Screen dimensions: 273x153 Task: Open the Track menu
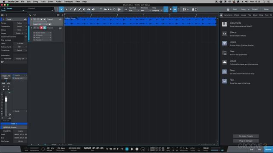click(x=43, y=2)
